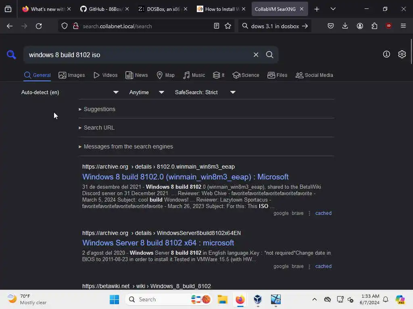Open Anytime time range dropdown
413x309 pixels.
(147, 93)
